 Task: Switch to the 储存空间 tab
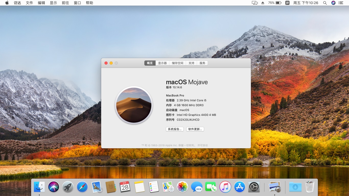tap(178, 63)
